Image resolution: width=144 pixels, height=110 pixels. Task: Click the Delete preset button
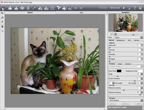pos(125,104)
